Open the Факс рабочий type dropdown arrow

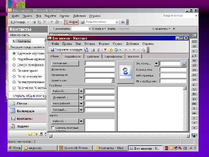[x=81, y=104]
